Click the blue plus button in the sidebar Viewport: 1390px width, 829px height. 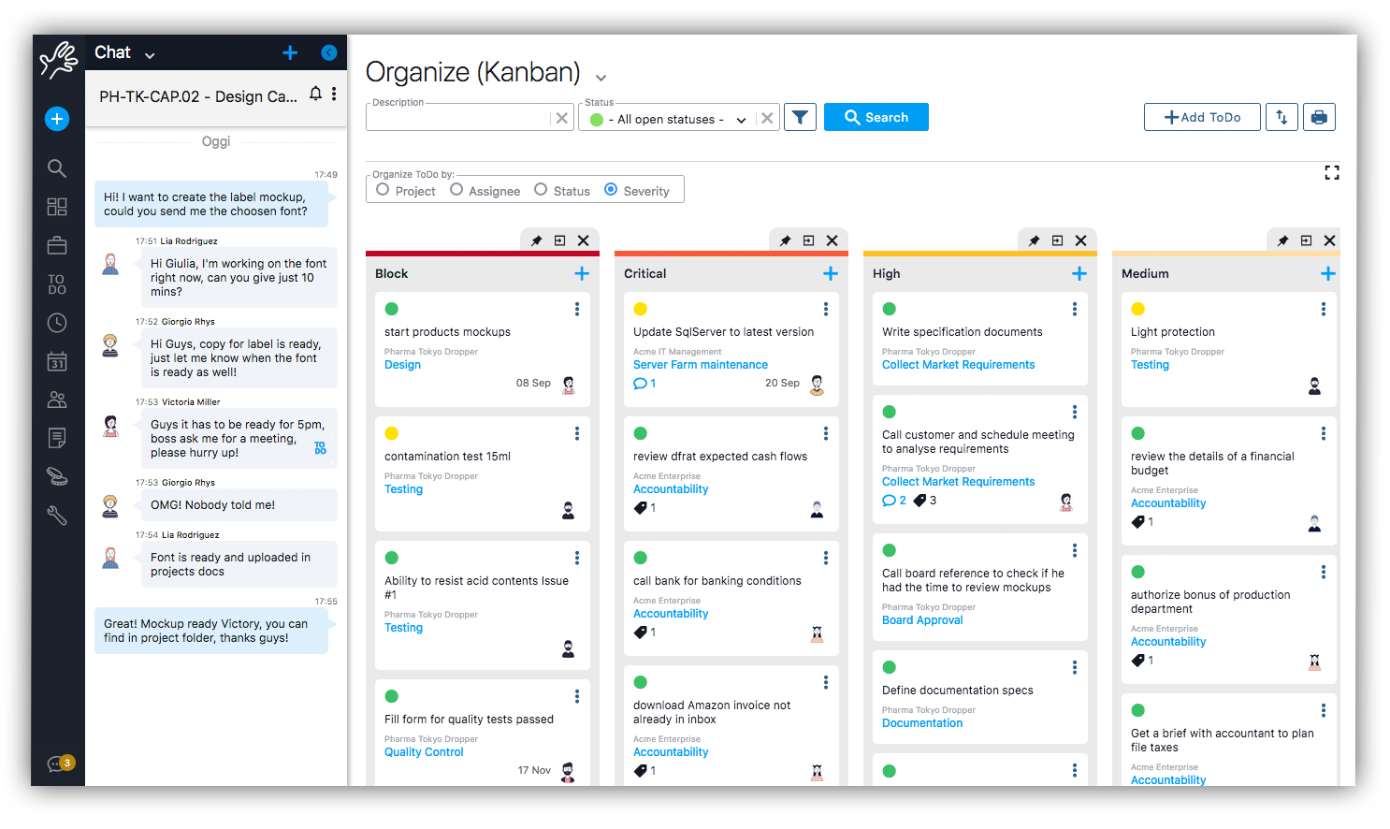57,119
